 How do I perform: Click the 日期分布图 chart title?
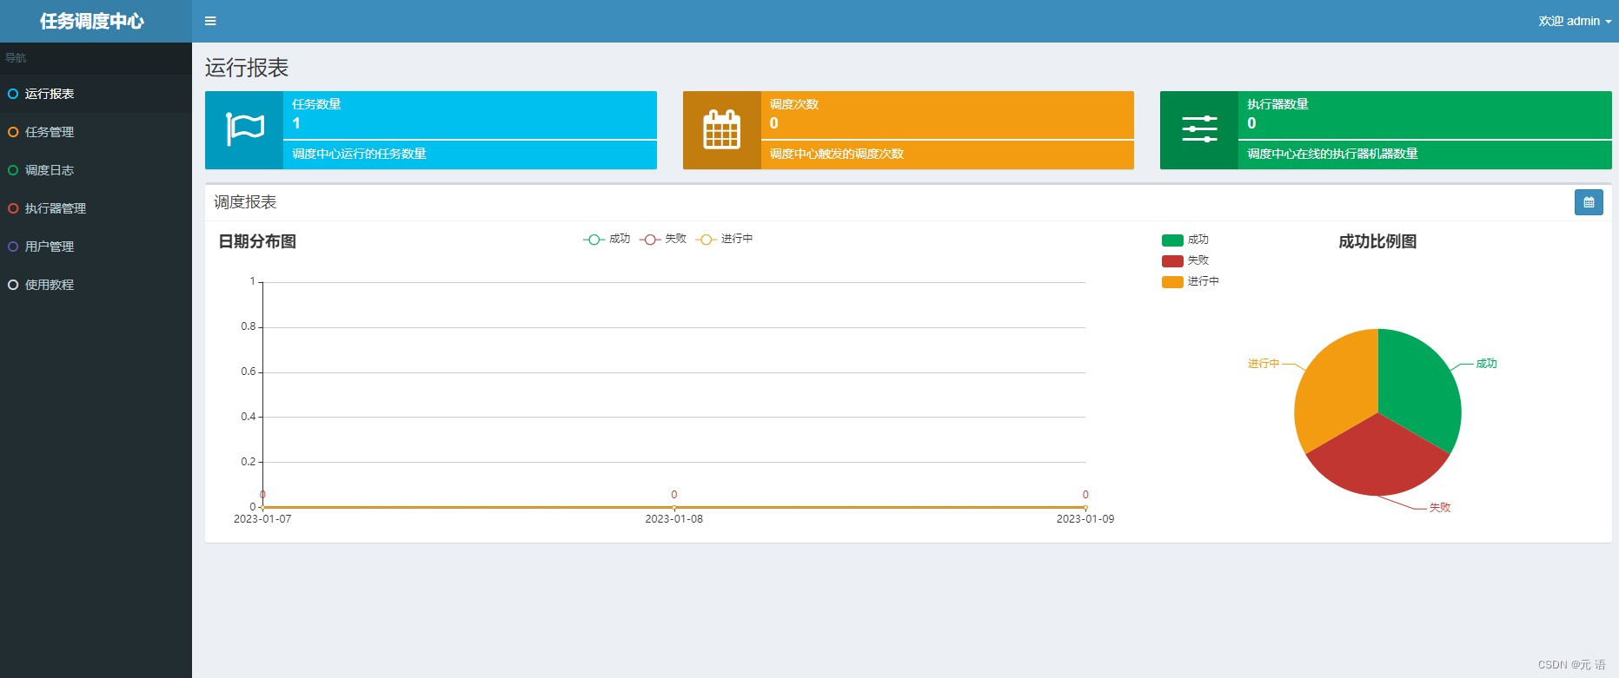257,241
